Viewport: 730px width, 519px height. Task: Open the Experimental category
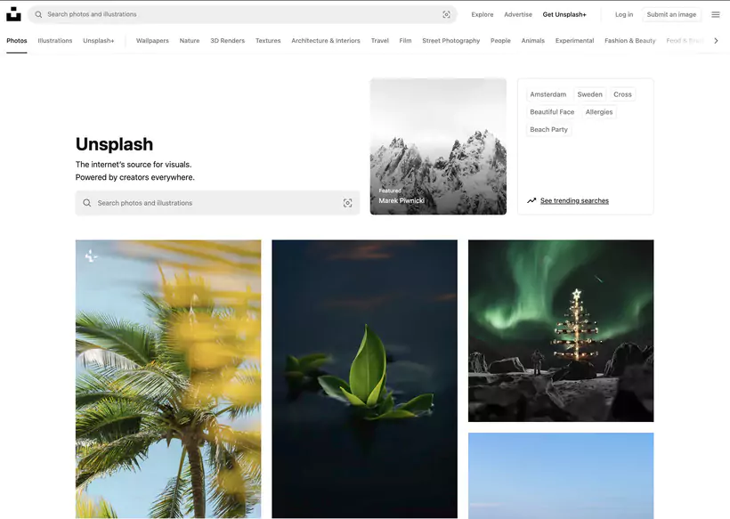click(x=574, y=40)
